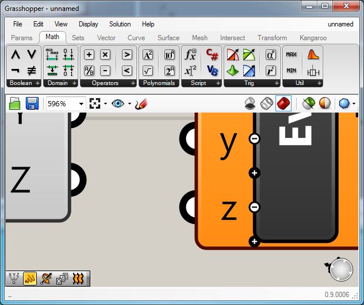Open the Named Views dropdown arrow

(x=129, y=103)
